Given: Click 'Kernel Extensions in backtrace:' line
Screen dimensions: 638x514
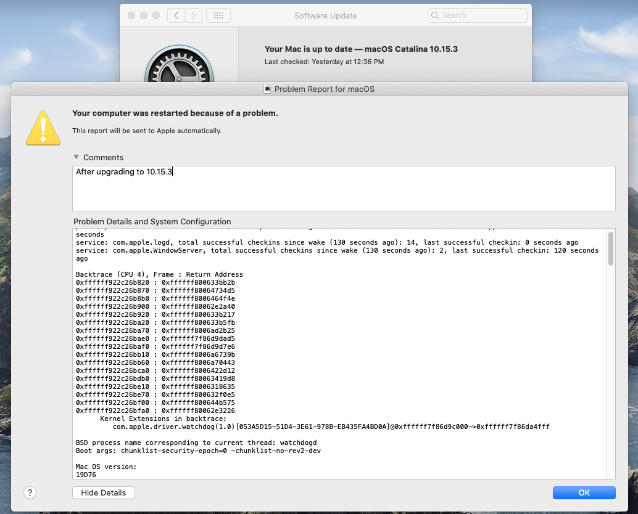Looking at the screenshot, I should pos(163,419).
